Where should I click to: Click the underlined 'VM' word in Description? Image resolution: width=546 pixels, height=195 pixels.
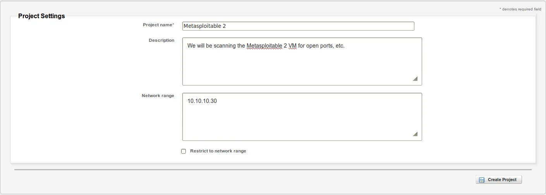click(292, 46)
